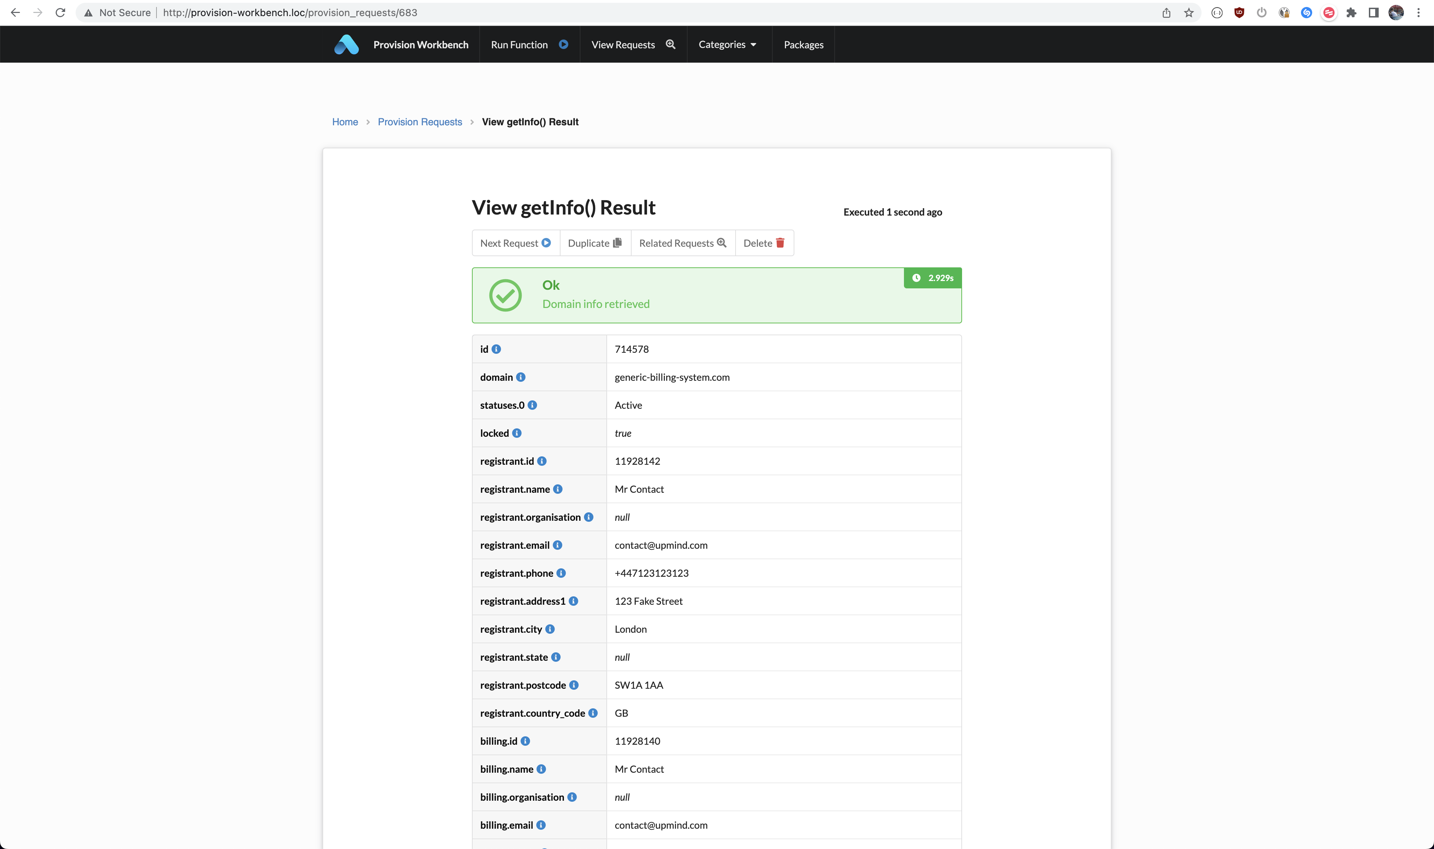Click the country code value GB

(621, 714)
